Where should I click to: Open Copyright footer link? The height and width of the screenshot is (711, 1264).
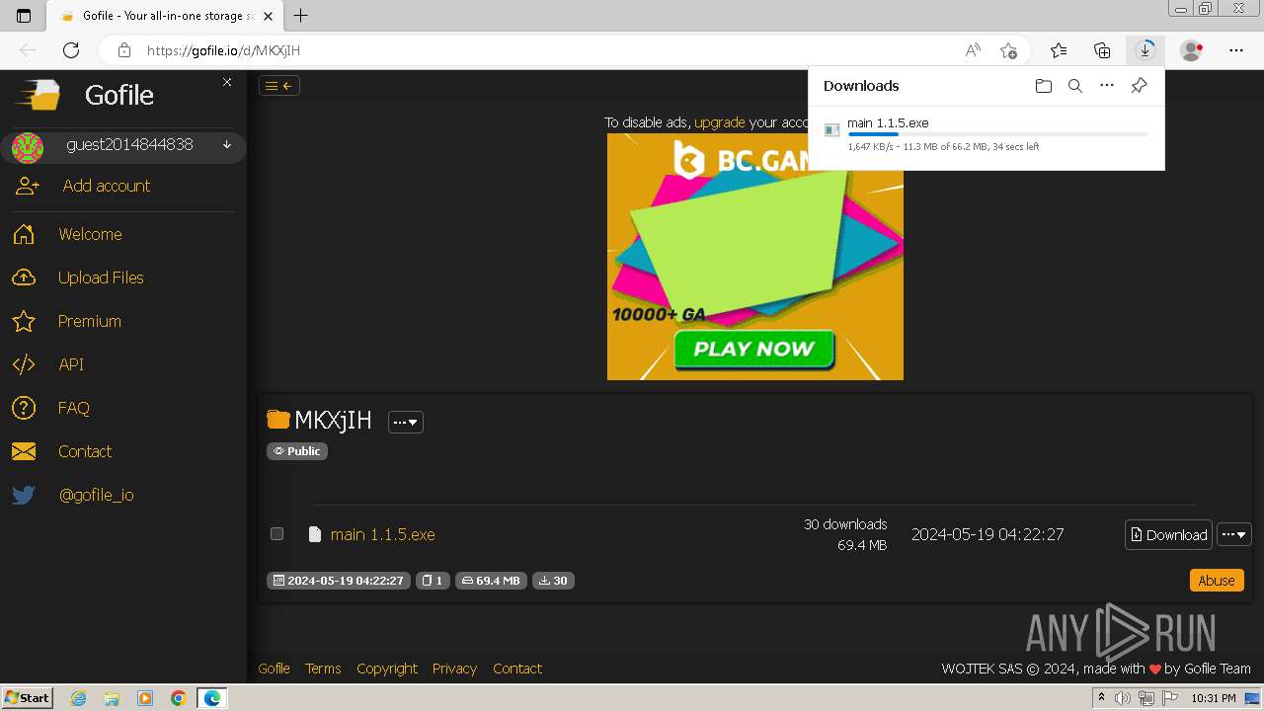coord(387,669)
